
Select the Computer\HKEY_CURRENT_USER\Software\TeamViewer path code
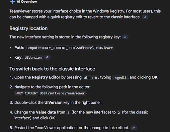coord(69,48)
